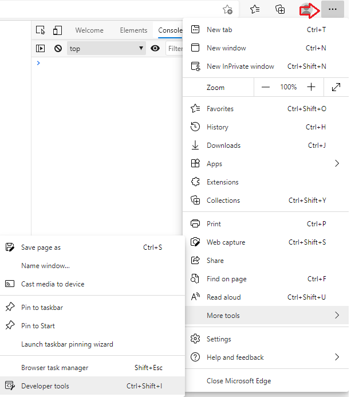Click the Print printer icon
This screenshot has height=397, width=351.
(x=195, y=224)
